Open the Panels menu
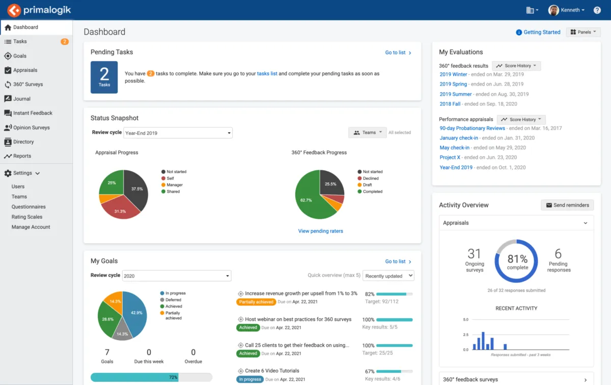The height and width of the screenshot is (385, 611). 583,32
